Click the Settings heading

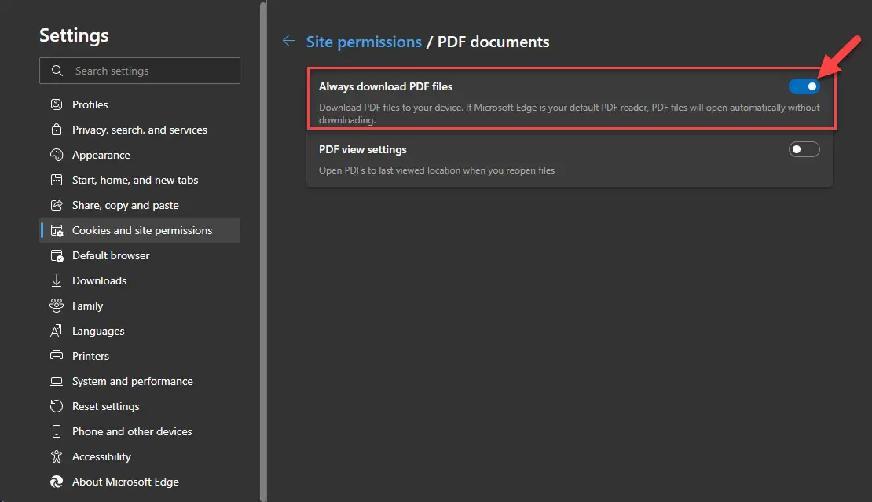74,35
